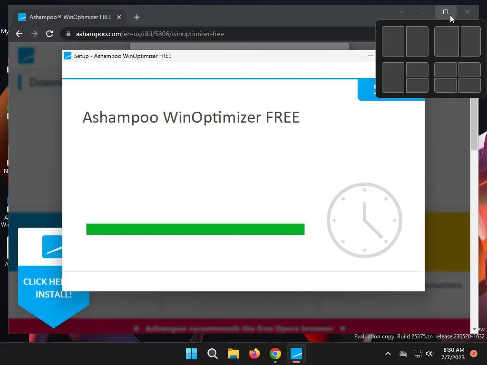Switch to Chrome in the taskbar
Viewport: 487px width, 365px height.
click(x=275, y=354)
